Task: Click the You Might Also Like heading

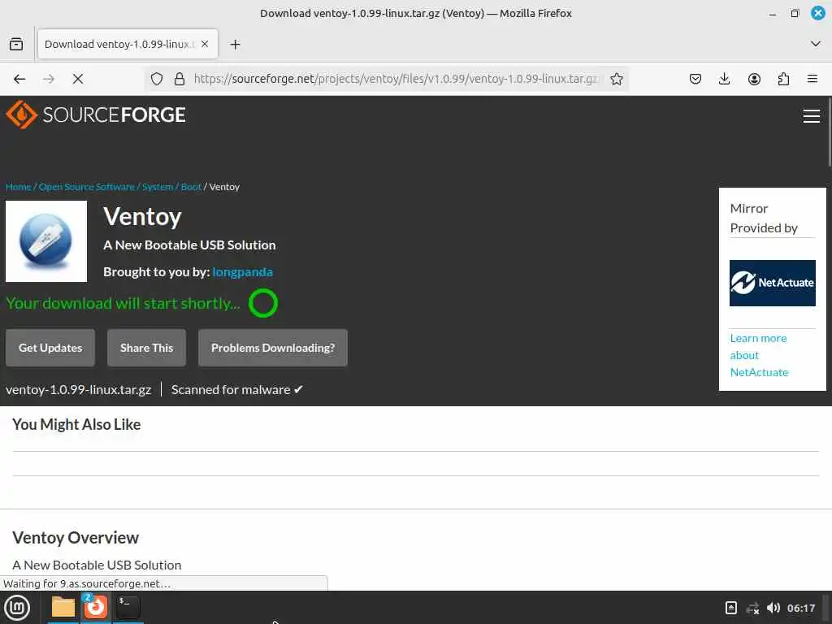Action: point(76,424)
